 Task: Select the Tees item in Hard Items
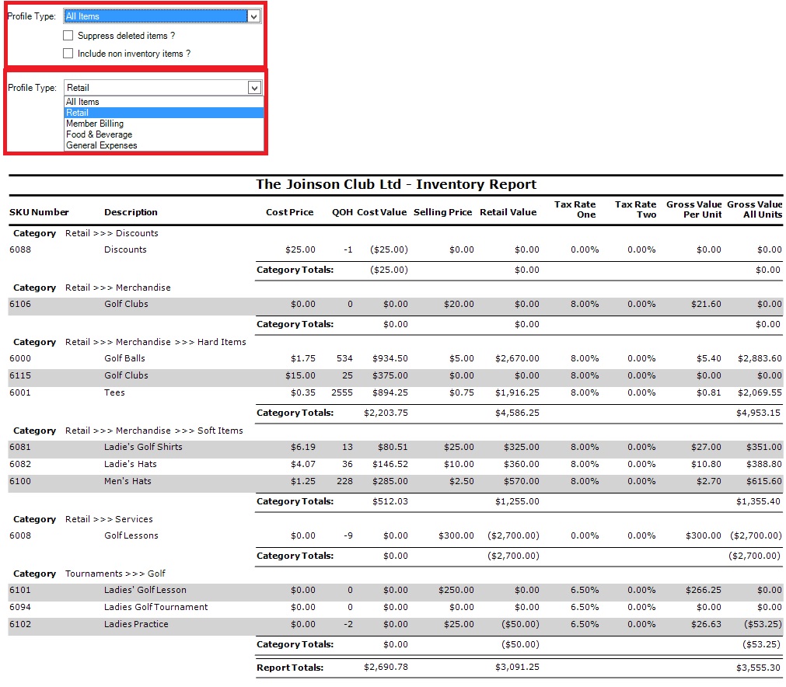pyautogui.click(x=114, y=392)
